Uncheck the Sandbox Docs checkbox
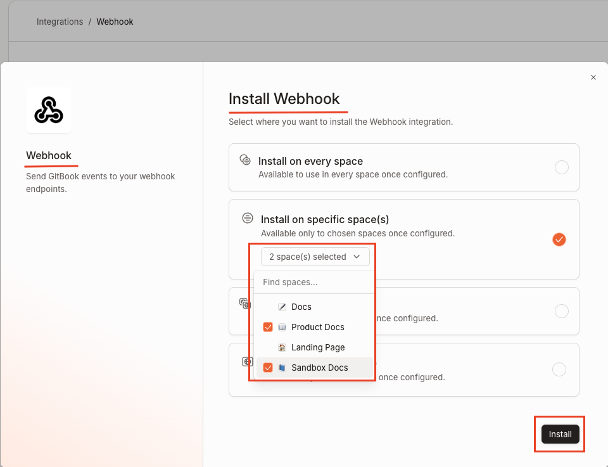This screenshot has height=467, width=608. [x=267, y=368]
